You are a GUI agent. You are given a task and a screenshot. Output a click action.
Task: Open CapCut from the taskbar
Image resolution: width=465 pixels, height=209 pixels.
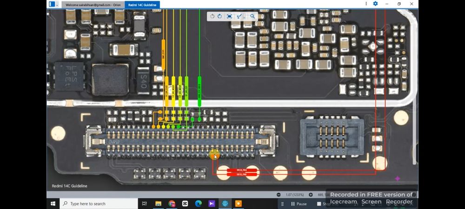click(185, 204)
